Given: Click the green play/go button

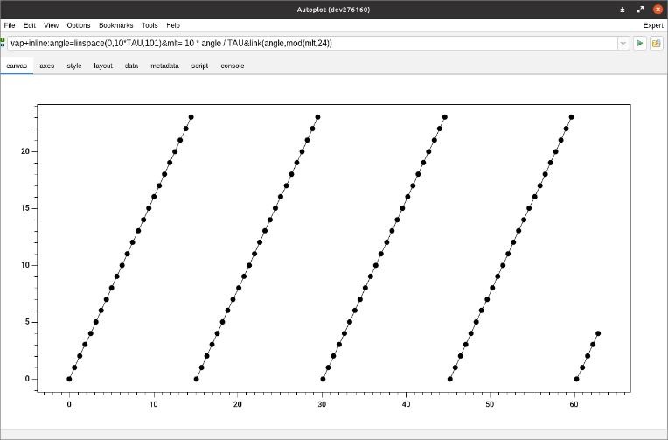Looking at the screenshot, I should (640, 43).
